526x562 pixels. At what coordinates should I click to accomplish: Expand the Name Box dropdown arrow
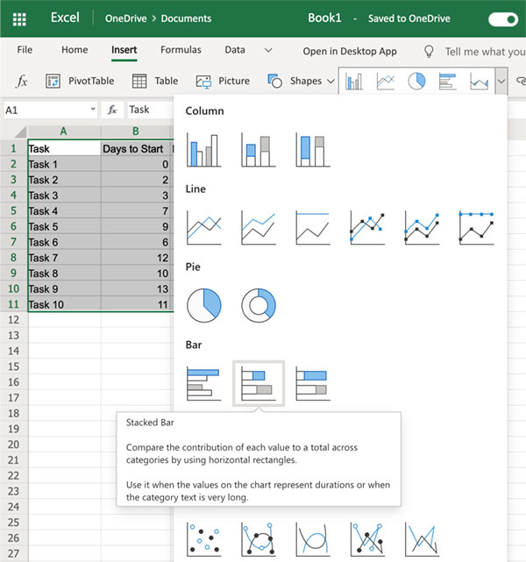pyautogui.click(x=93, y=109)
